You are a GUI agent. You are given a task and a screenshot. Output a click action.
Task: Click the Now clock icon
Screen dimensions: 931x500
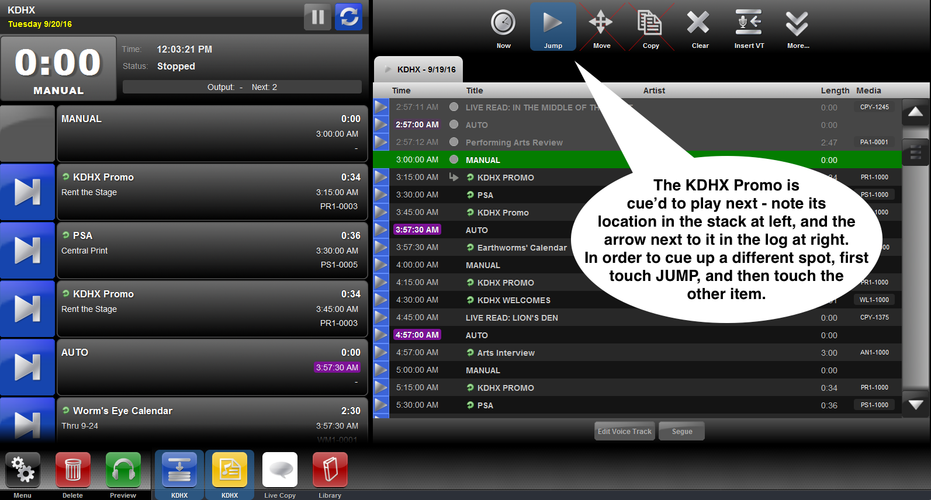point(503,23)
